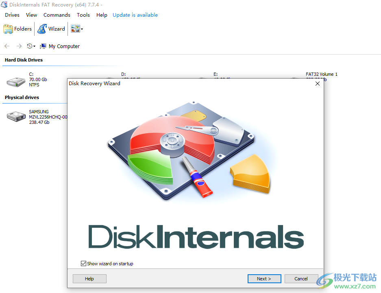The image size is (381, 293).
Task: Launch the Wizard from the toolbar
Action: [x=51, y=29]
